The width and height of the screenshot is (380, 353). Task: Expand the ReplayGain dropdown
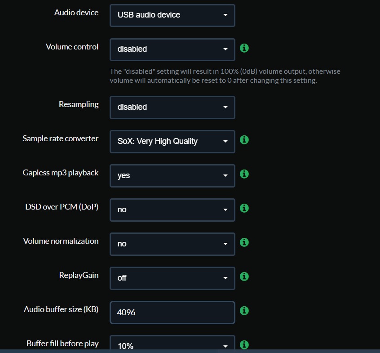172,278
